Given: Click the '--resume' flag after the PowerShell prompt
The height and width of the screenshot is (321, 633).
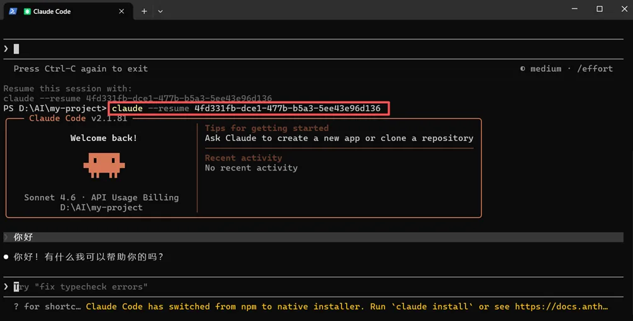Looking at the screenshot, I should [x=169, y=108].
